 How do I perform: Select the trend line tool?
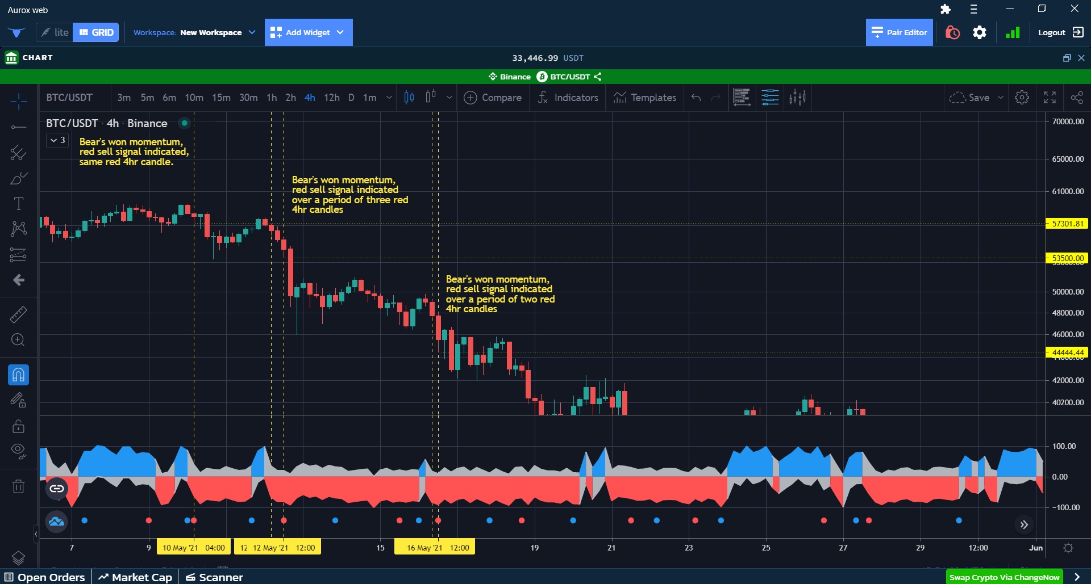[18, 128]
